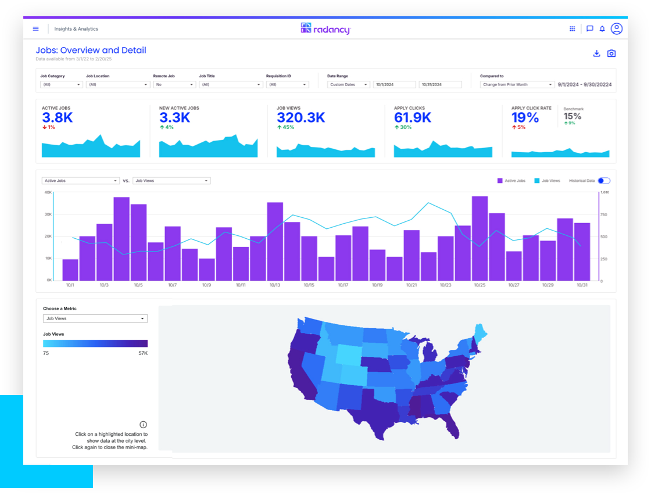Open the notifications bell
Viewport: 651px width, 495px height.
point(602,28)
